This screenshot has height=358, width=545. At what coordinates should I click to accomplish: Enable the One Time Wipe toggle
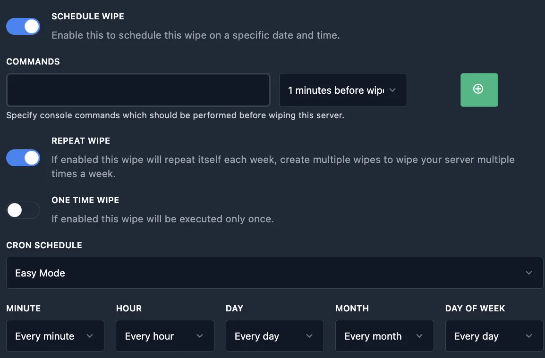[23, 210]
